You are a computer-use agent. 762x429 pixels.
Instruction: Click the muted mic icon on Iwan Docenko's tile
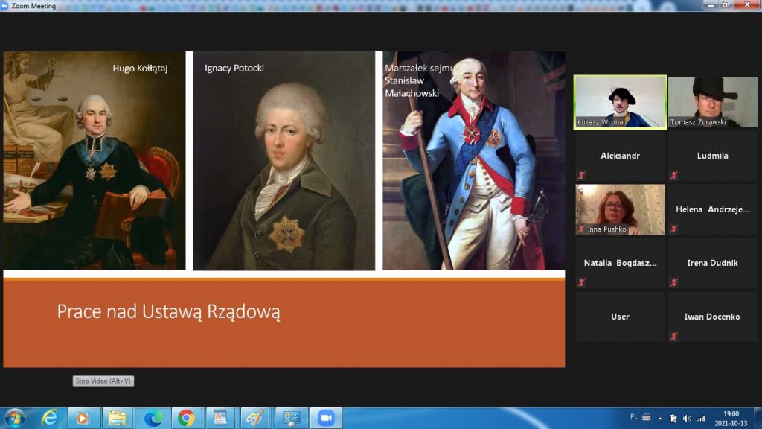pyautogui.click(x=673, y=336)
